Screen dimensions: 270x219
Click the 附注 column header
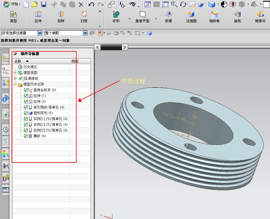click(x=80, y=61)
